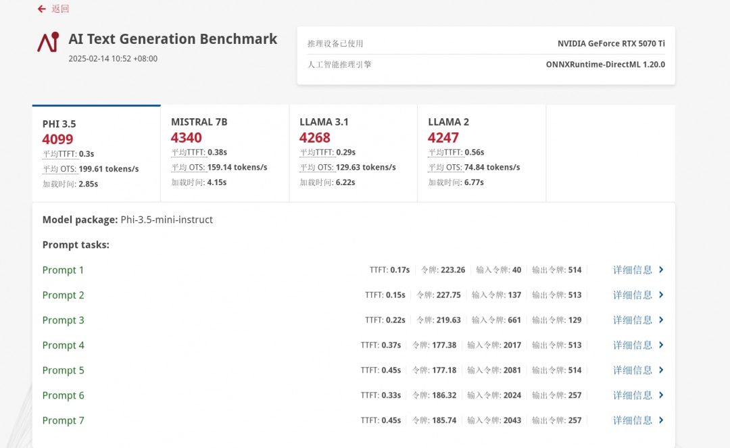Switch to the LLAMA 2 tab

[x=482, y=153]
